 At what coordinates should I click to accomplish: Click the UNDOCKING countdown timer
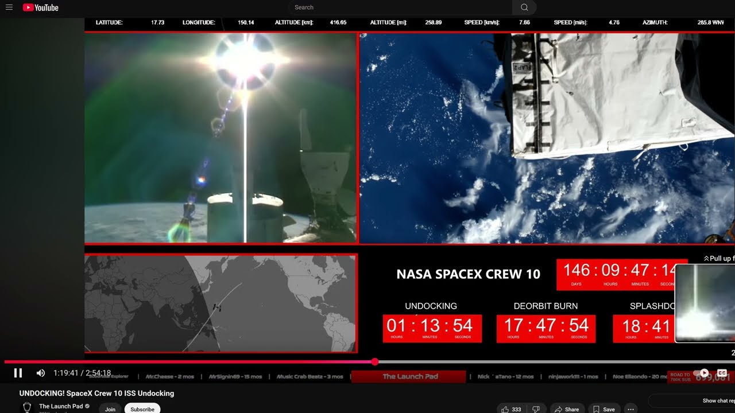click(x=431, y=328)
